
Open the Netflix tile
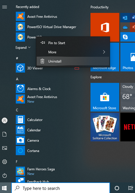(128, 127)
